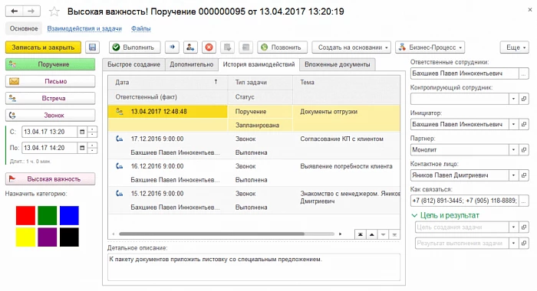This screenshot has width=537, height=291.
Task: Click the Детальное описание text field
Action: pos(254,267)
